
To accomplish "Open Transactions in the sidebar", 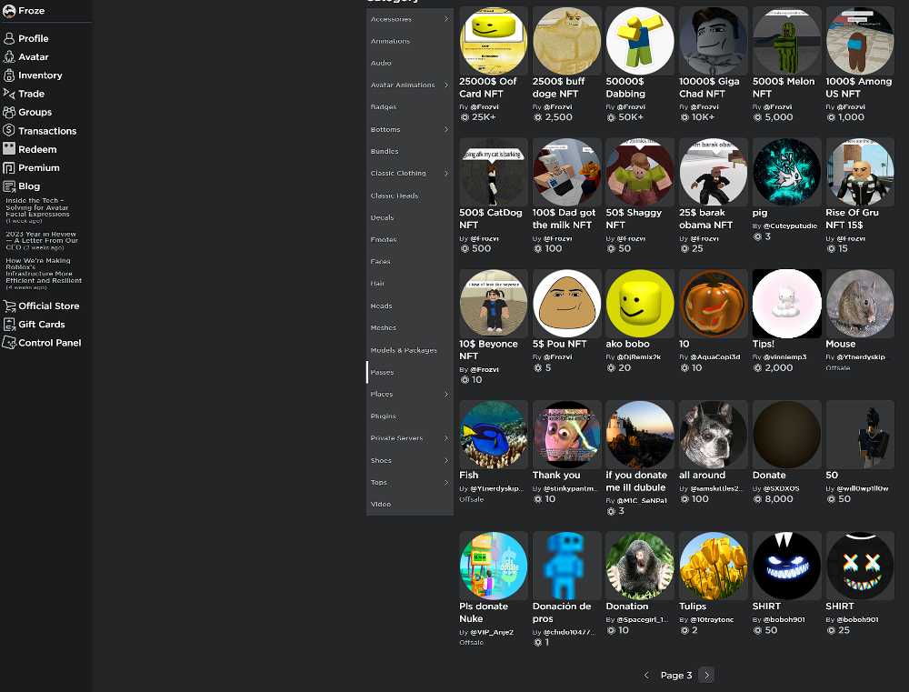I will (10, 131).
